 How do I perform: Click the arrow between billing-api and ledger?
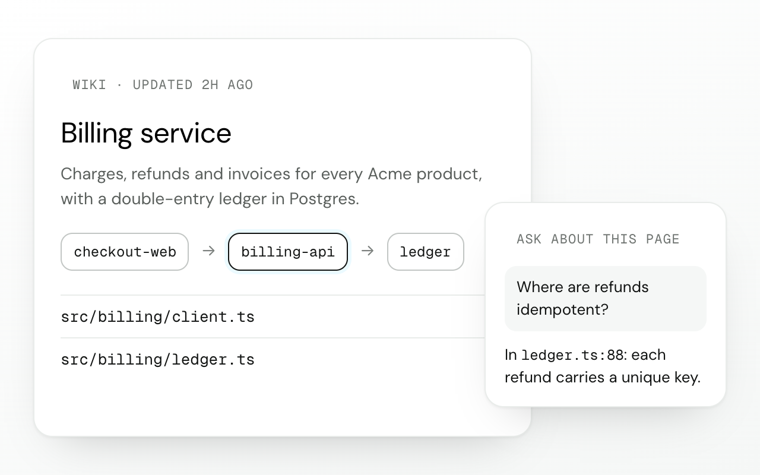pos(368,251)
